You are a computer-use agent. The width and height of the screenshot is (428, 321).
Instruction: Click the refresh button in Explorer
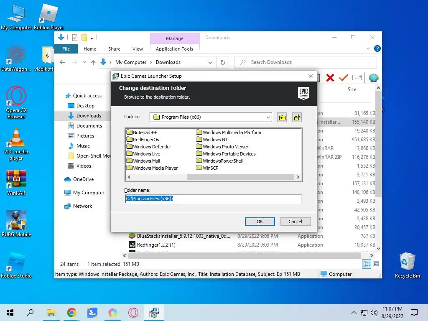[x=223, y=63]
